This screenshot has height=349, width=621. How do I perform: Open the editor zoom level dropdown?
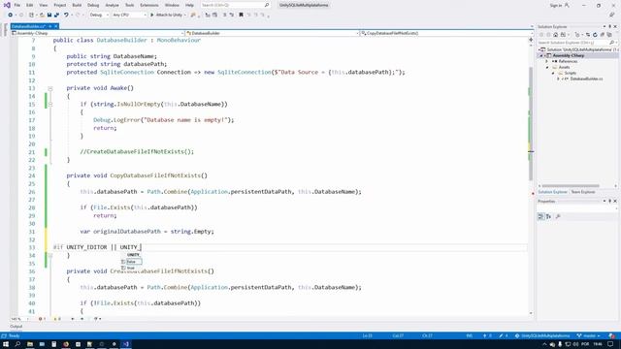pos(20,319)
